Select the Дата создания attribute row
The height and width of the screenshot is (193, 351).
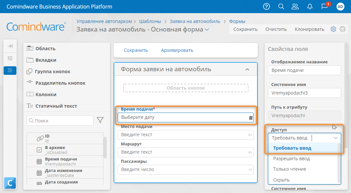pos(65,182)
